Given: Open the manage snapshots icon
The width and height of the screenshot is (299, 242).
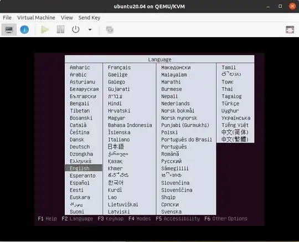Looking at the screenshot, I should point(110,29).
